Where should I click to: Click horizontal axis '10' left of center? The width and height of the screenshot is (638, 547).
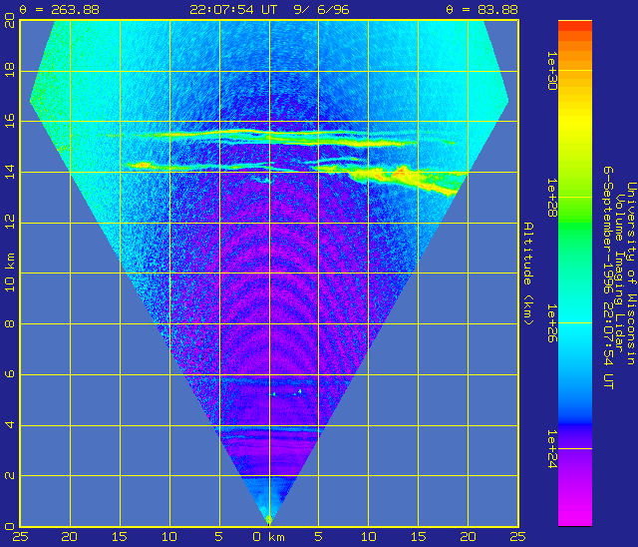coord(169,537)
